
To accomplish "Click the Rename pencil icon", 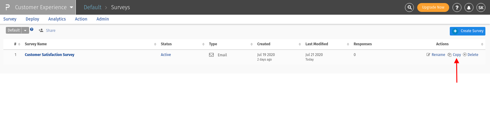I will pyautogui.click(x=428, y=55).
